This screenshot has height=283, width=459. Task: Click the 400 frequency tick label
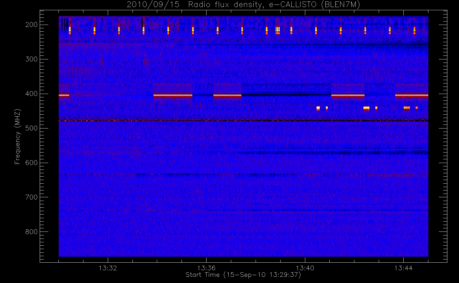(x=31, y=94)
